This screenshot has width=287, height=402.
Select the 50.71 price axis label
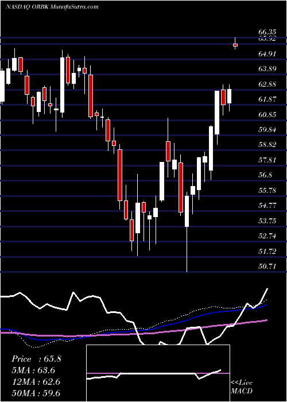[267, 266]
